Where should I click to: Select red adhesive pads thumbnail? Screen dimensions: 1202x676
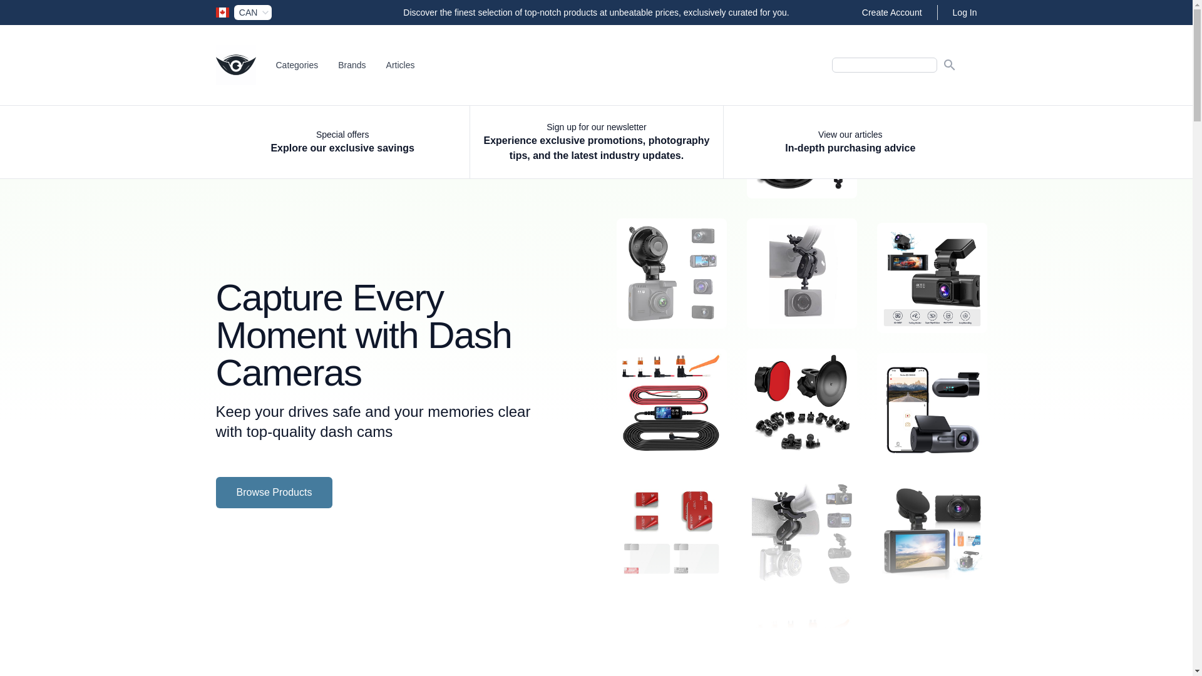point(672,534)
